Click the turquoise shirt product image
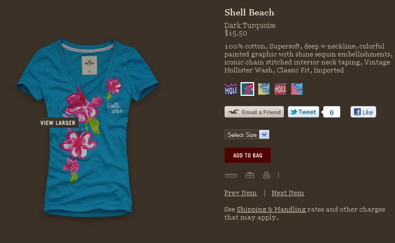Viewport: 395px width, 243px height. pyautogui.click(x=88, y=128)
